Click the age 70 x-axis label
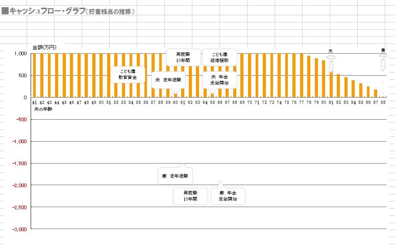 click(250, 103)
